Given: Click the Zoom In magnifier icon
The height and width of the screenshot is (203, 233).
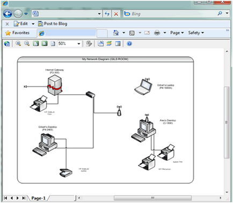Looking at the screenshot, I should [x=18, y=43].
